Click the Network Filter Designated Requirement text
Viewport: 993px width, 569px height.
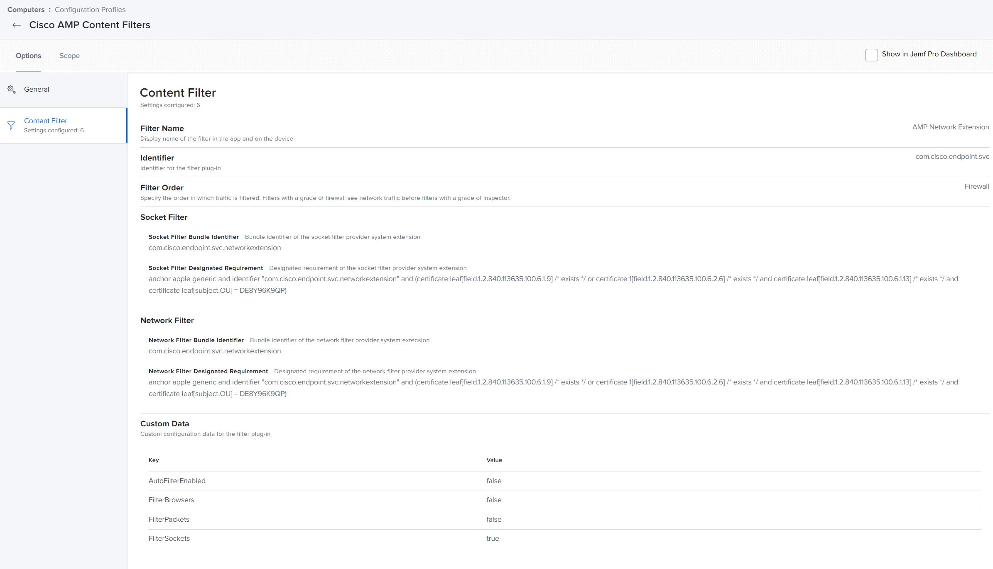point(553,388)
